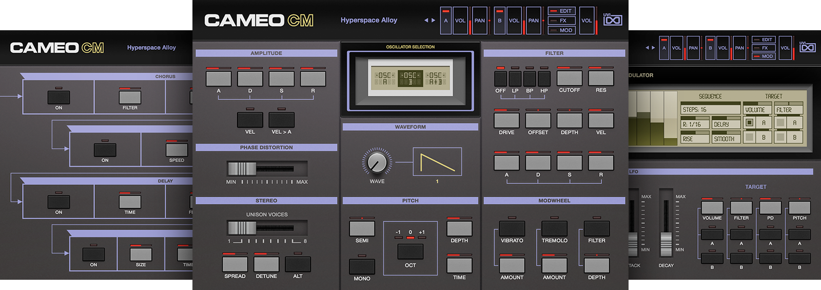Select previous preset arrow in center window
This screenshot has width=821, height=290.
pos(426,20)
